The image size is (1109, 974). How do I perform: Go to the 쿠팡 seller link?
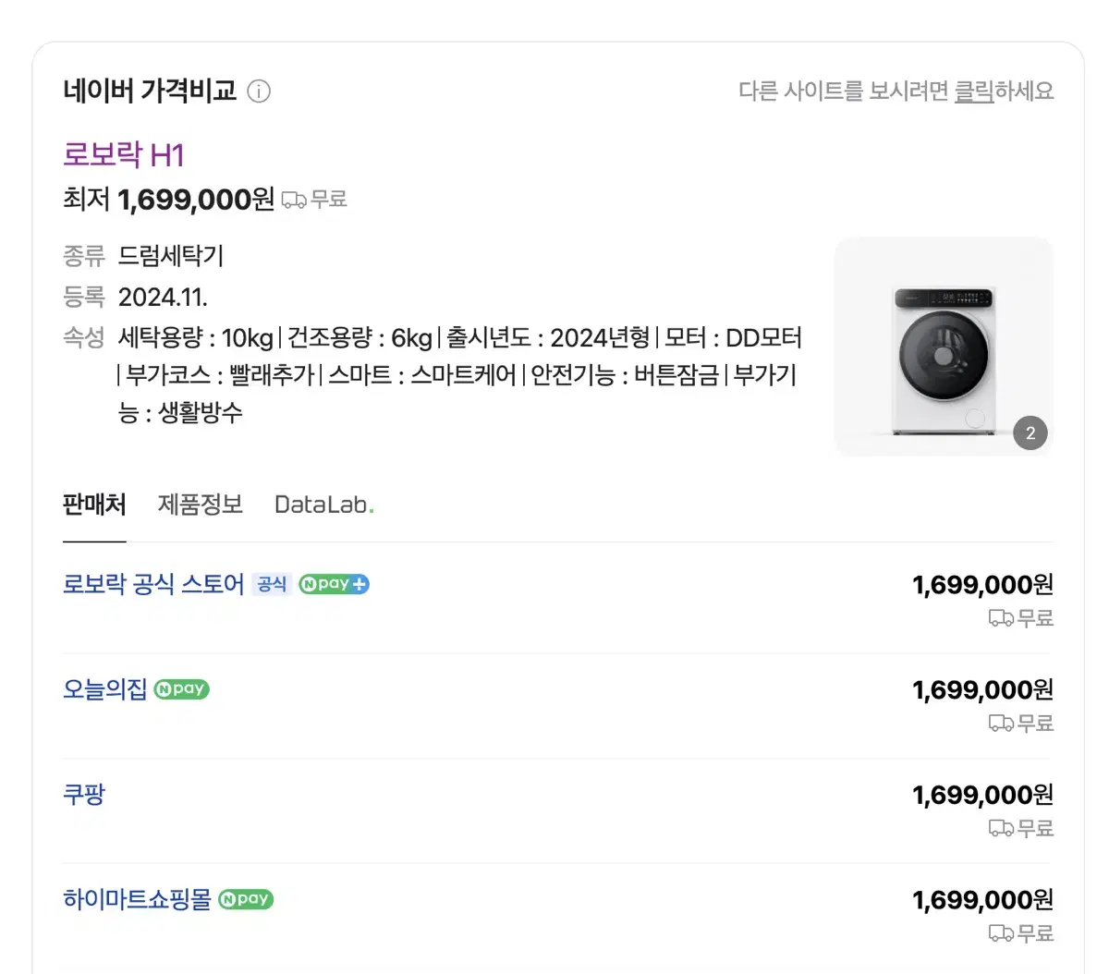click(84, 795)
